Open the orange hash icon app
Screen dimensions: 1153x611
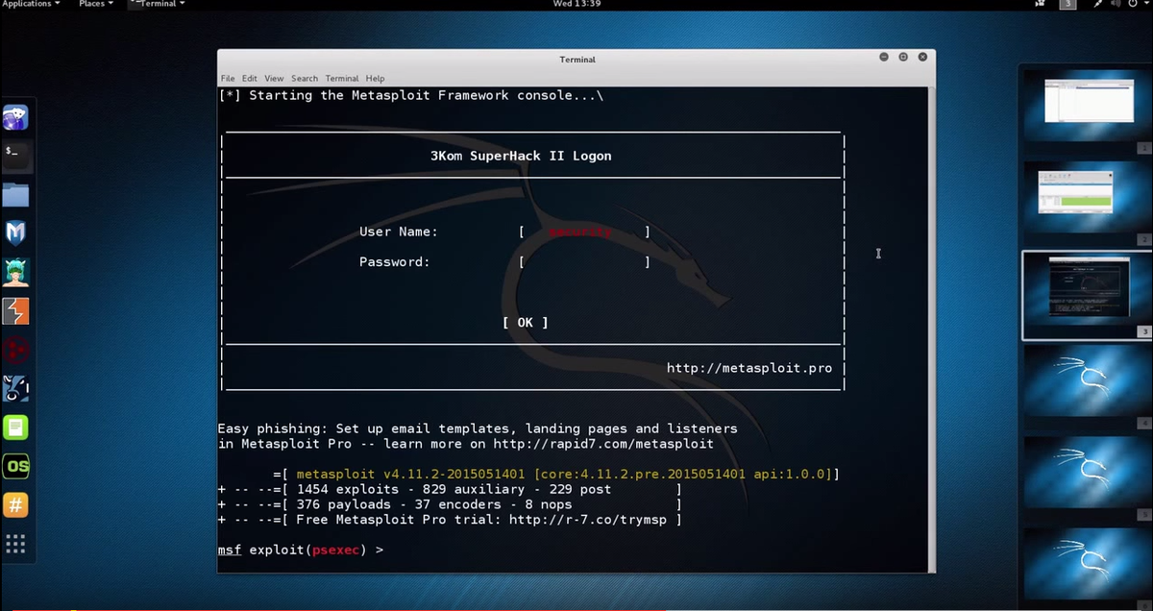click(16, 504)
